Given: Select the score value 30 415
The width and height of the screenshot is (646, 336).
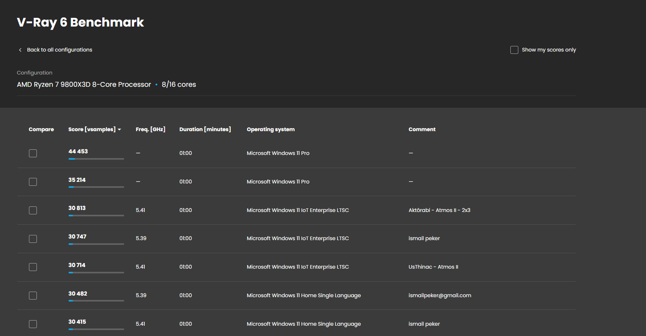Looking at the screenshot, I should coord(77,322).
